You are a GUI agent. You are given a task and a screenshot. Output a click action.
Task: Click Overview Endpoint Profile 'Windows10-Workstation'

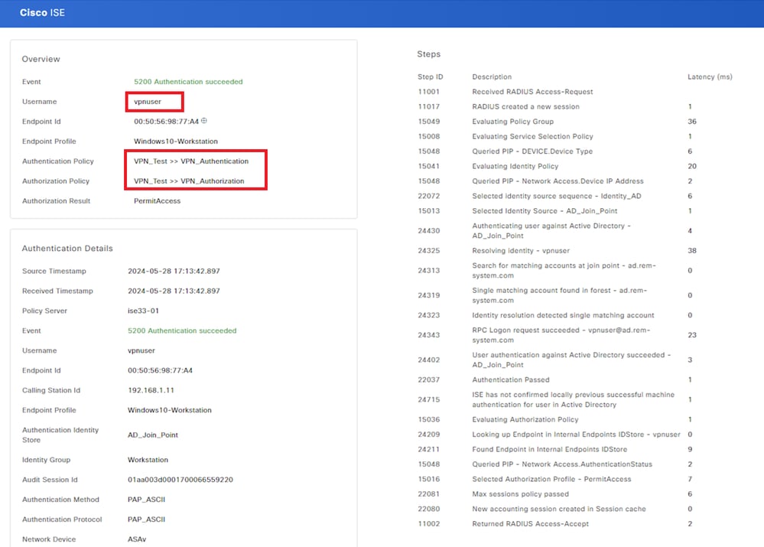click(176, 142)
